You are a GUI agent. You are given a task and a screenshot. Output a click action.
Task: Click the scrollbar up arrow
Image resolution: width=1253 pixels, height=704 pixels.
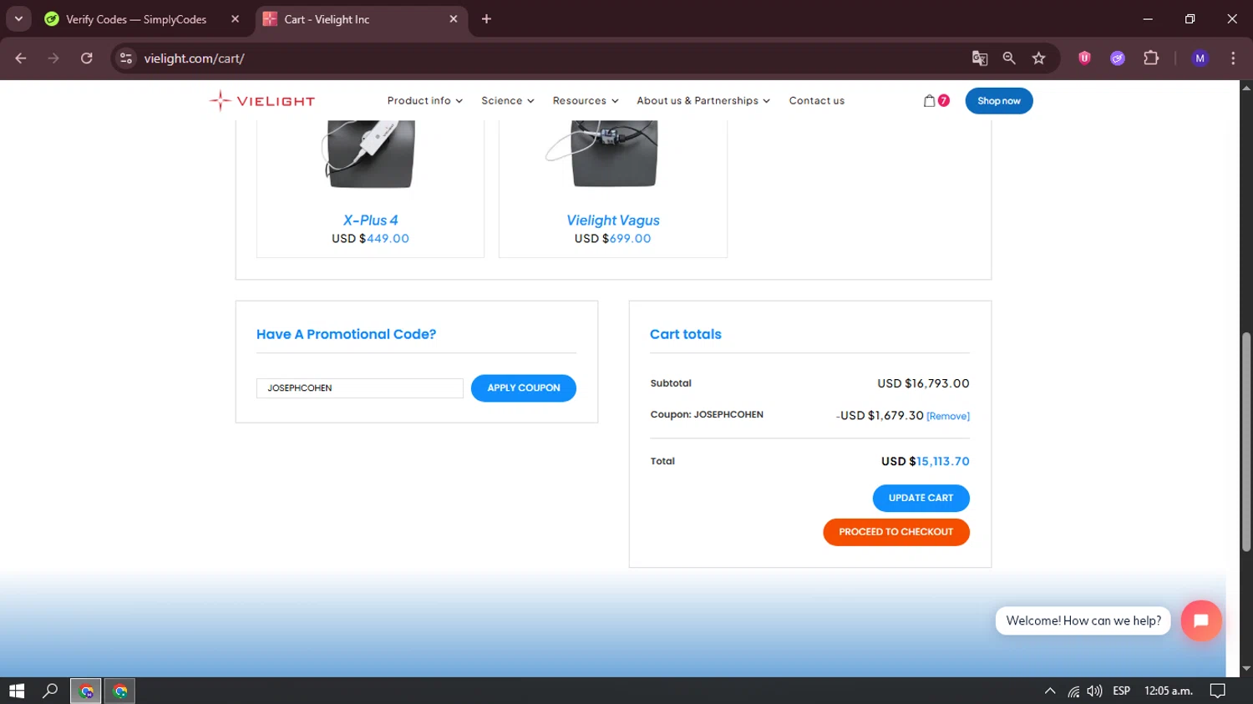coord(1246,87)
